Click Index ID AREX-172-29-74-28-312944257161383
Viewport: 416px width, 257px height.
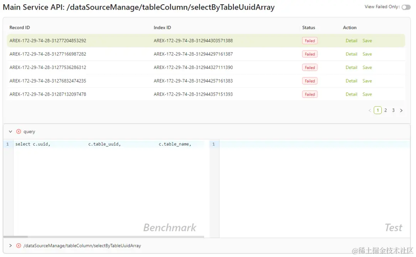[193, 81]
